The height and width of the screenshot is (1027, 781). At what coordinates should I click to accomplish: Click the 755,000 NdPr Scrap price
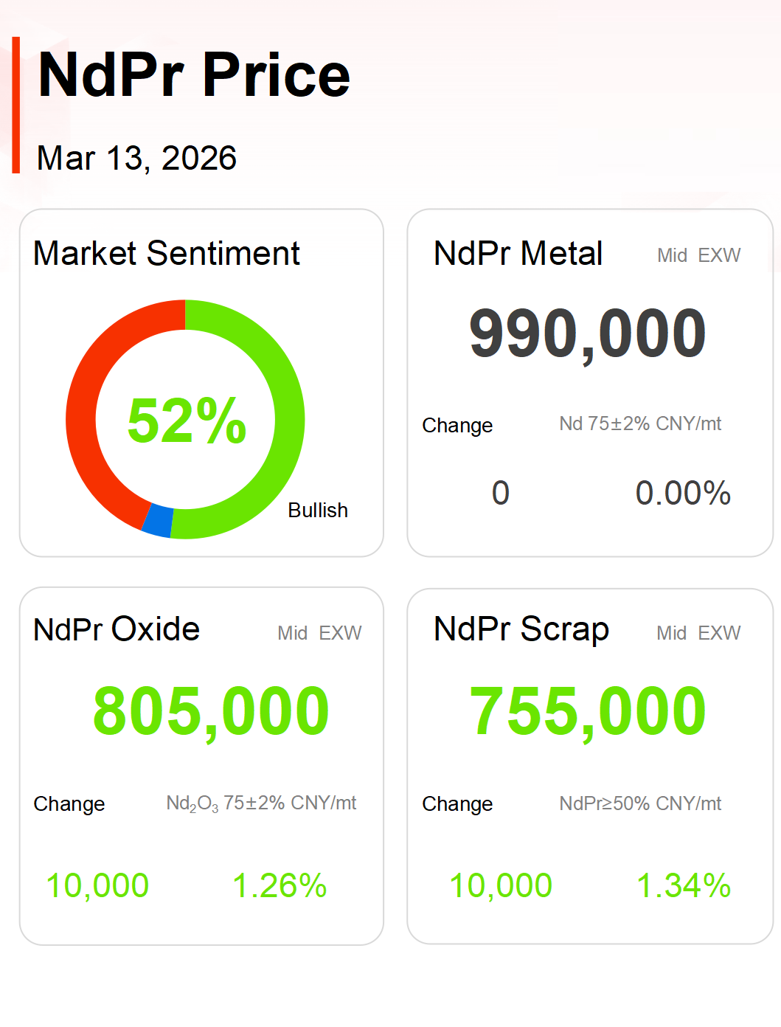click(588, 711)
